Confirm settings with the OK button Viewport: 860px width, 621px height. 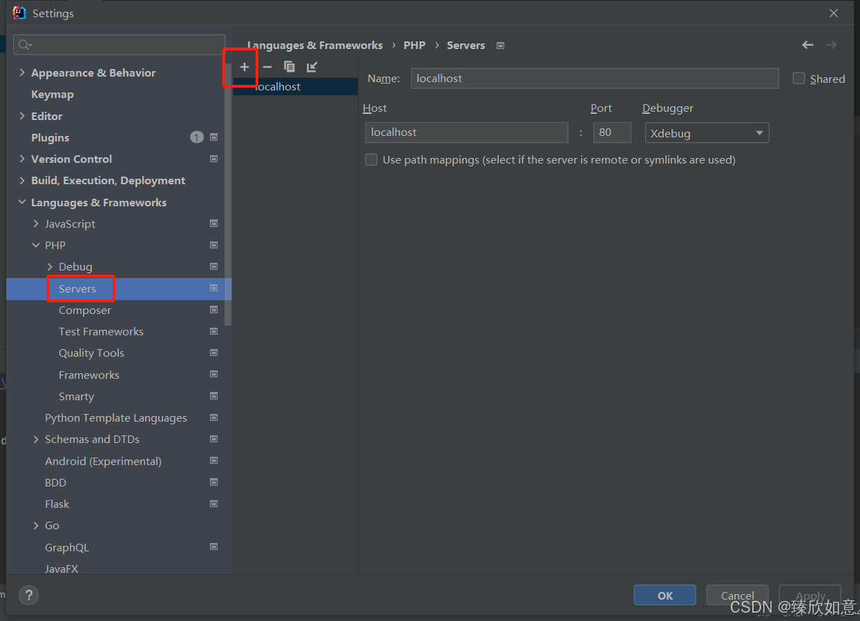click(x=664, y=595)
